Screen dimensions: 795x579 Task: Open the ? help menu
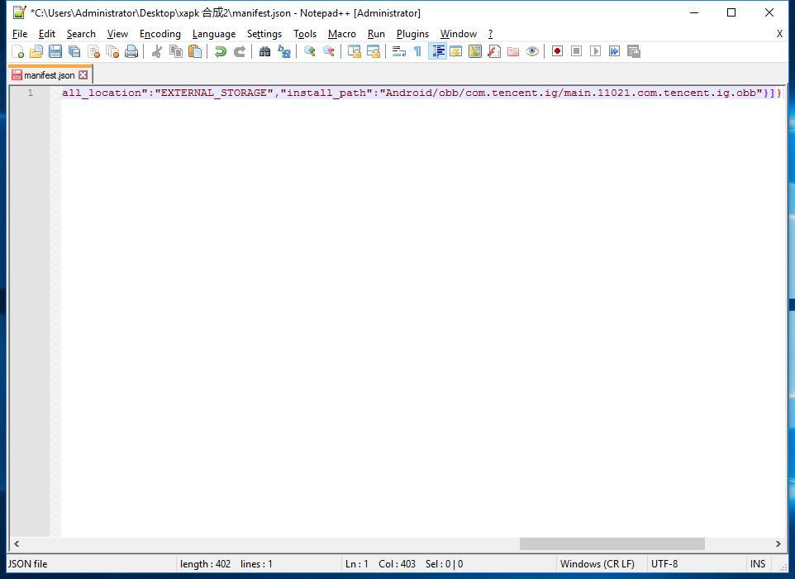pos(490,33)
